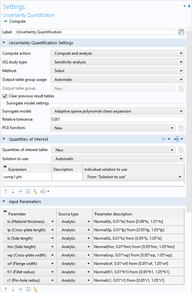Collapse the Input Parameters section

tap(4, 201)
